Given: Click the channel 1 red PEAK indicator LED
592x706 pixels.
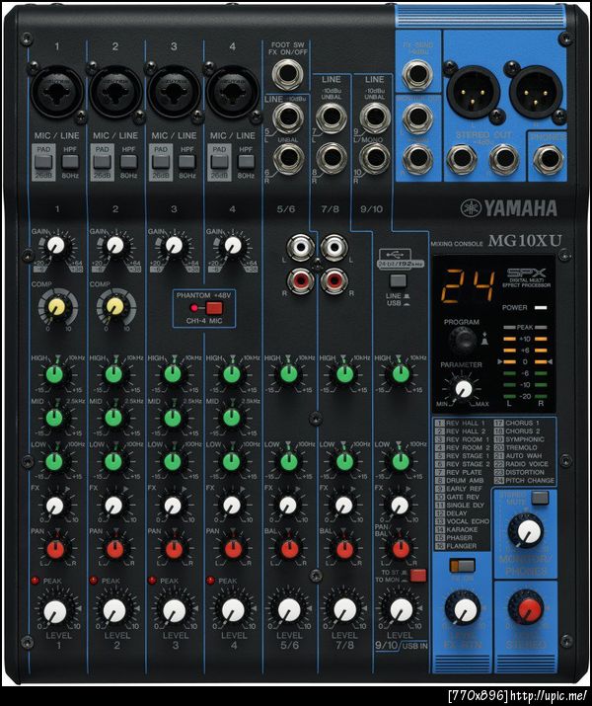Looking at the screenshot, I should coord(36,581).
